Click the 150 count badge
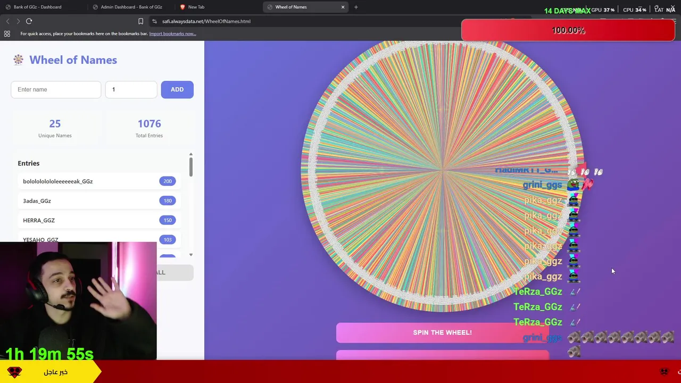Screen dimensions: 681x383 click(x=168, y=220)
